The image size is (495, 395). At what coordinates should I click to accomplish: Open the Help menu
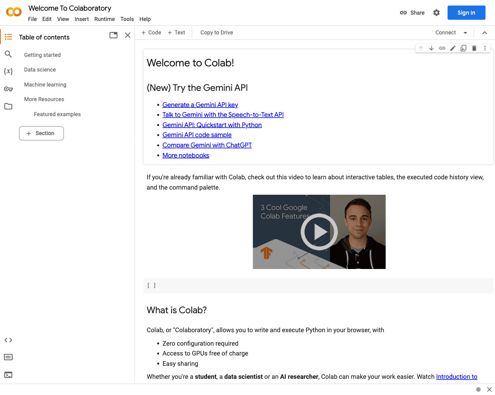tap(145, 19)
